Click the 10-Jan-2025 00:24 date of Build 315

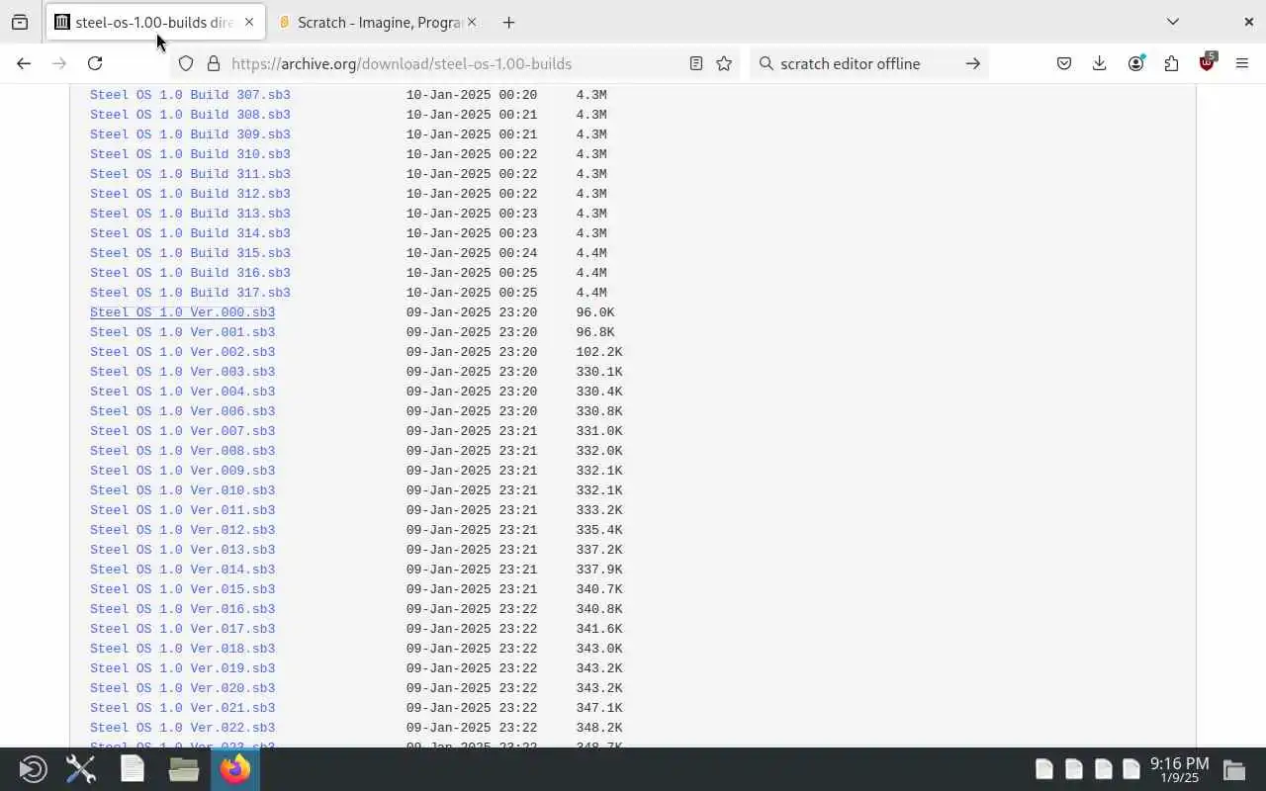point(472,253)
